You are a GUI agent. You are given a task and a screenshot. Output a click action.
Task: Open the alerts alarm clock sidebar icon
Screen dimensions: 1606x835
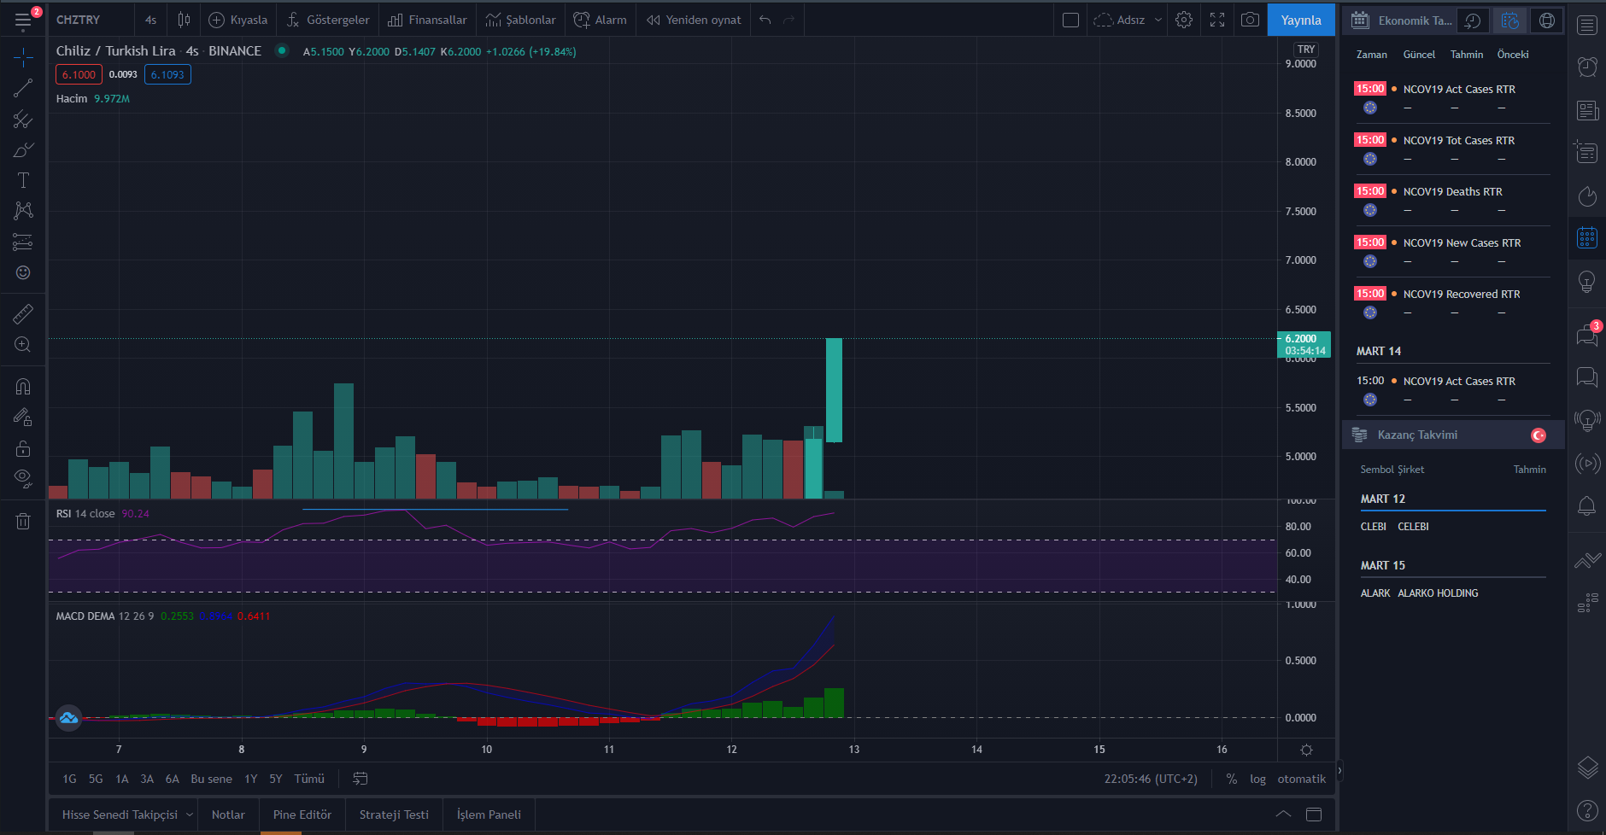[1587, 67]
